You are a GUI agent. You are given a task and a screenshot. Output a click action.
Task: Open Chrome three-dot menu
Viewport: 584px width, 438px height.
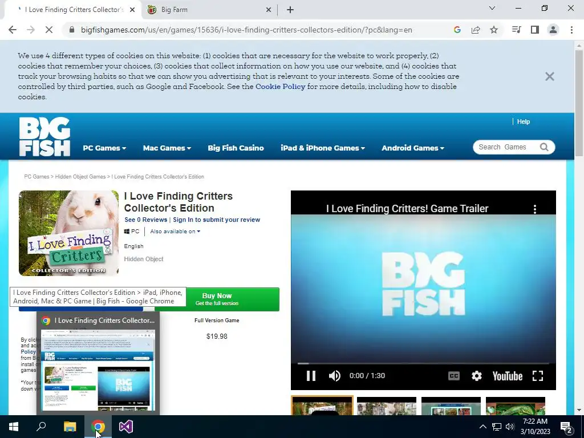(571, 30)
